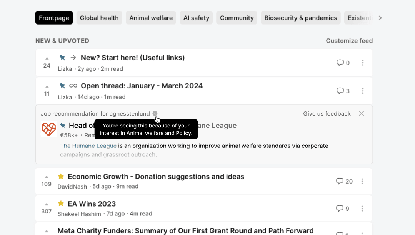Open more options for EA Wins 2023
The height and width of the screenshot is (235, 415).
point(362,209)
